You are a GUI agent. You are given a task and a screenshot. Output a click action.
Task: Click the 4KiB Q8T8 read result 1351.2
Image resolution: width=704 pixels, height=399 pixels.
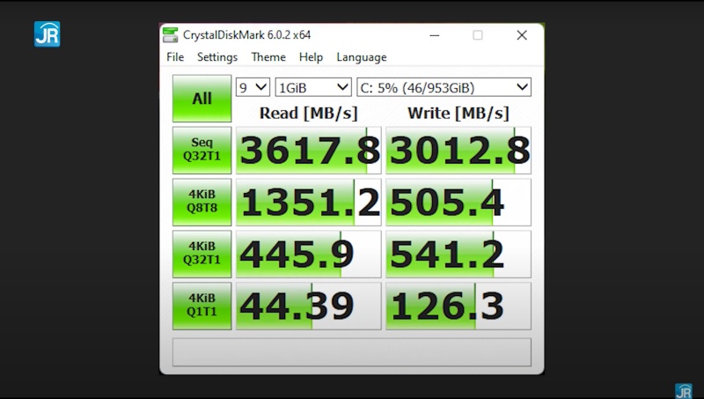pos(309,203)
